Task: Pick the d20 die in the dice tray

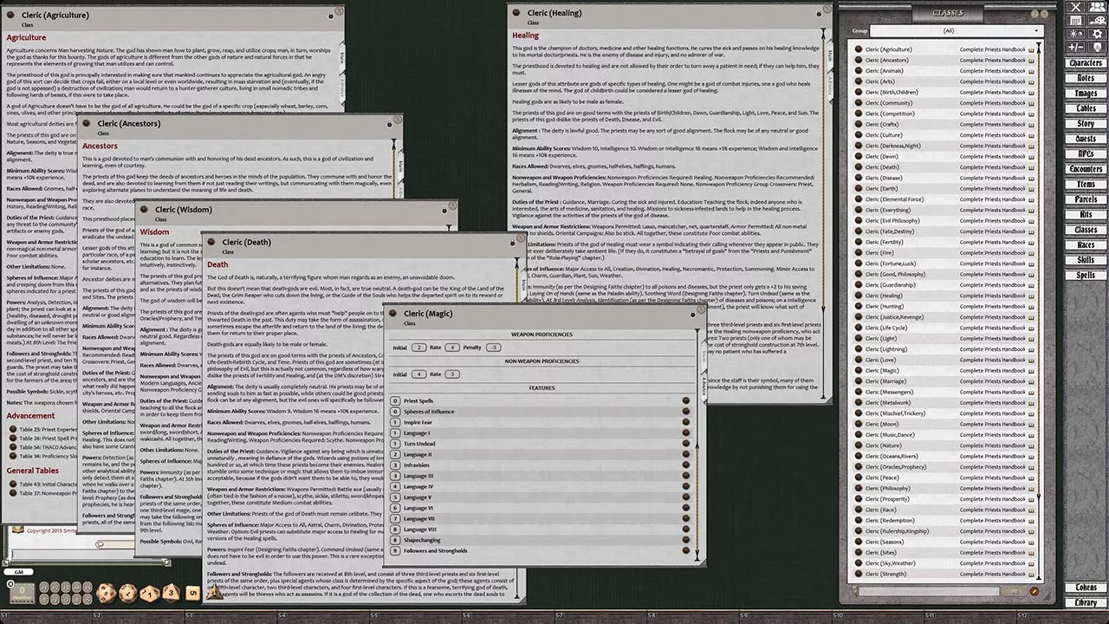Action: (x=106, y=593)
